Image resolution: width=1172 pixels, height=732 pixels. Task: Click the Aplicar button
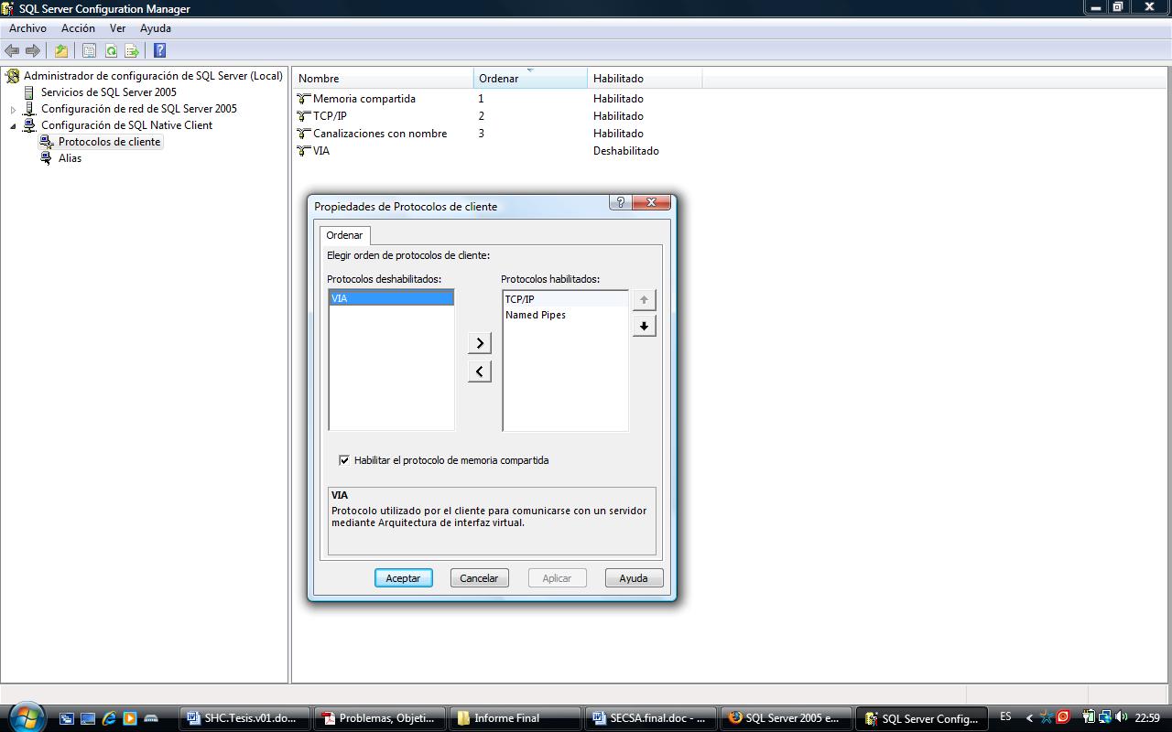coord(557,578)
